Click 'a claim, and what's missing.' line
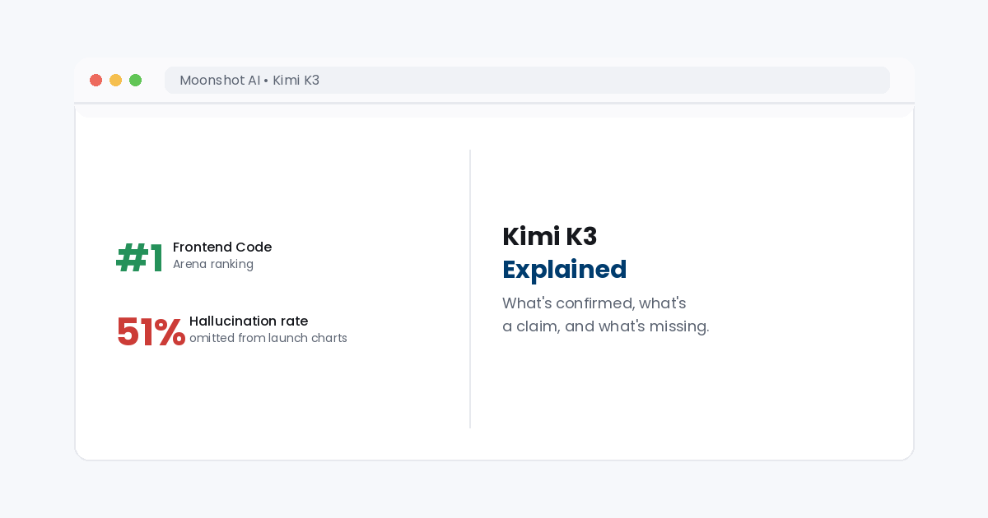The image size is (988, 518). (x=606, y=326)
